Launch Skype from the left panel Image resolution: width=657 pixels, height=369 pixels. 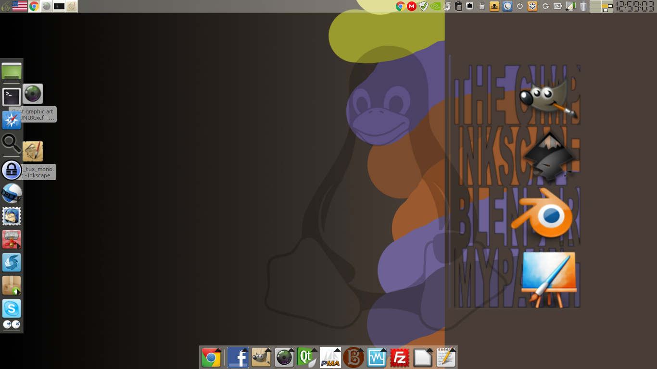[12, 308]
